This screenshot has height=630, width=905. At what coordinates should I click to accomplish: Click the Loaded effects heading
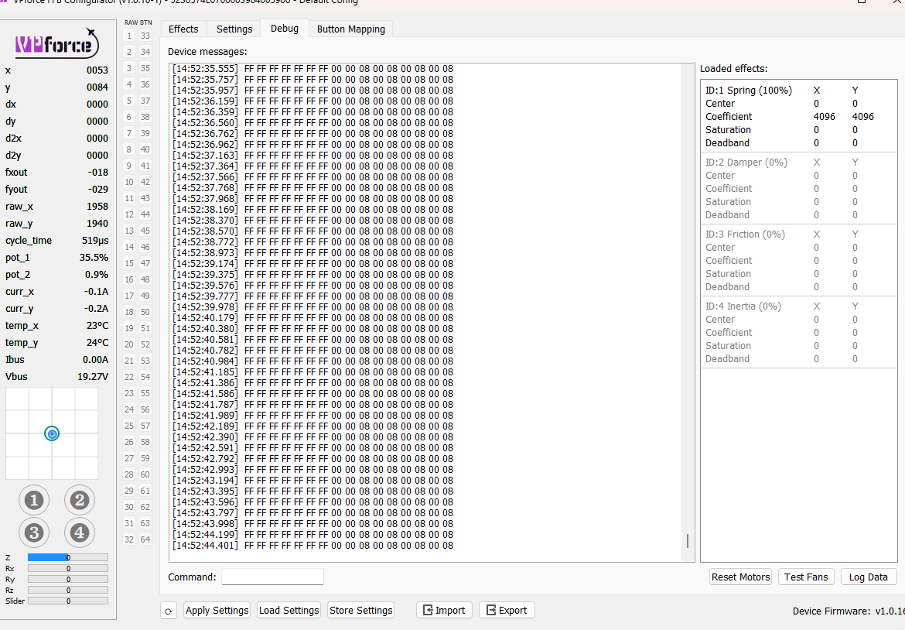click(x=733, y=69)
